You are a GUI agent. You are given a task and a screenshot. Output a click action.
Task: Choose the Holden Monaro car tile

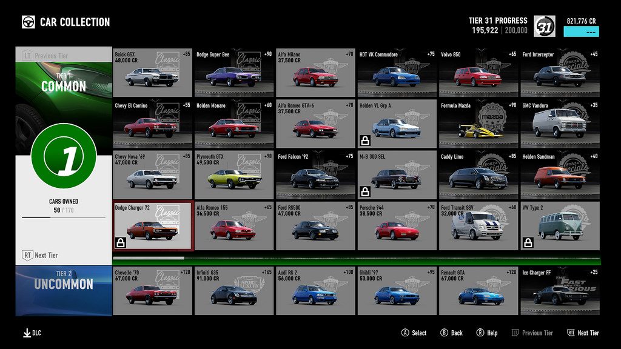234,124
